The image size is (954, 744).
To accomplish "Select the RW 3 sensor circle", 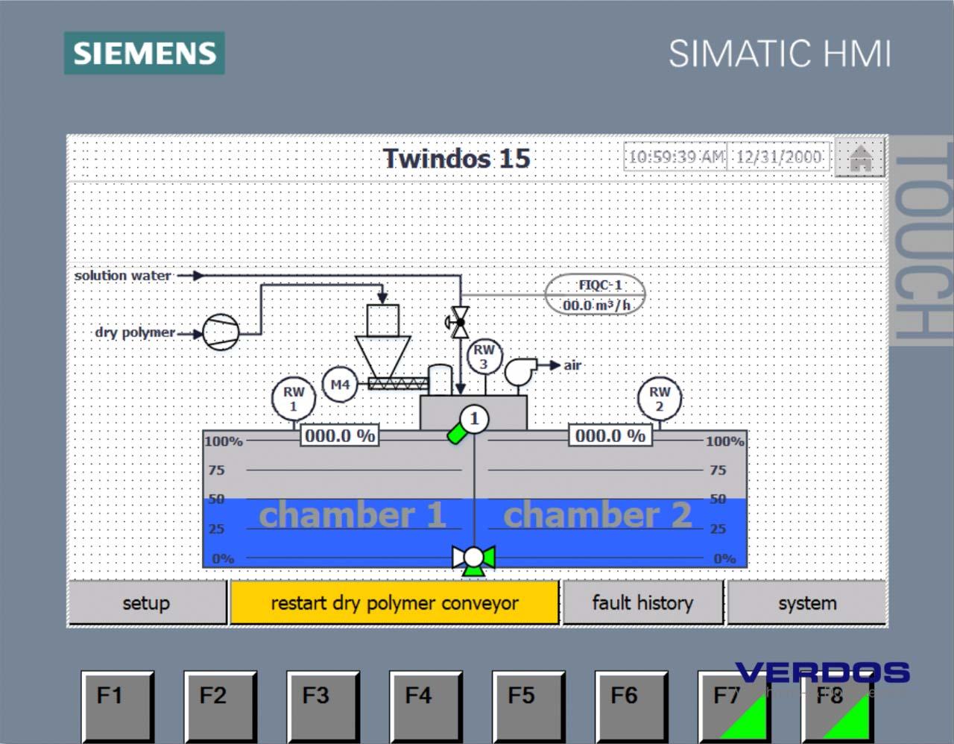I will [x=484, y=356].
